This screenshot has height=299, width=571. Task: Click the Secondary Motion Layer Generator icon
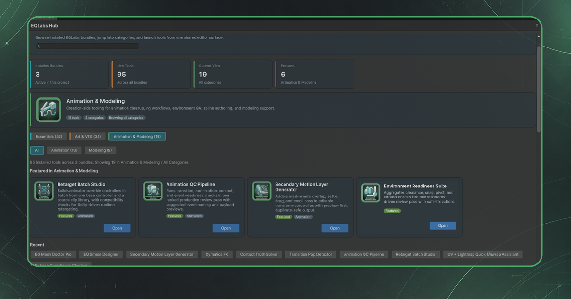262,191
